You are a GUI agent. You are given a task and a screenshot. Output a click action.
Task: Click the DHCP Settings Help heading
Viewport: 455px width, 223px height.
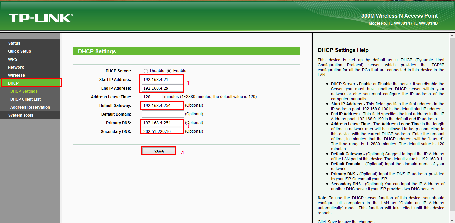[343, 50]
